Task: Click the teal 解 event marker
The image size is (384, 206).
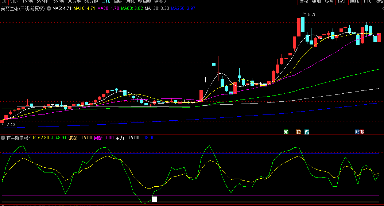Action: coord(307,132)
